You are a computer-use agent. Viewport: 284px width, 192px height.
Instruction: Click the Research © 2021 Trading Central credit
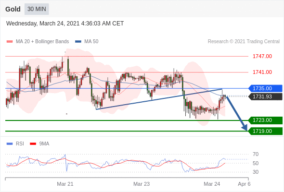pos(244,42)
